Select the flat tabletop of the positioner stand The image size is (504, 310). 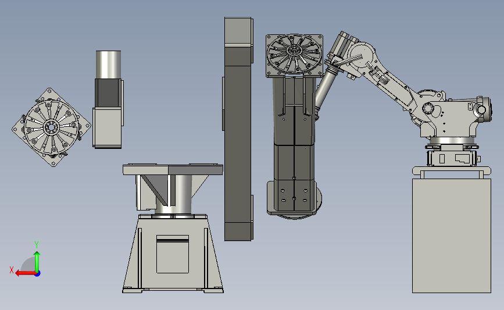point(173,169)
